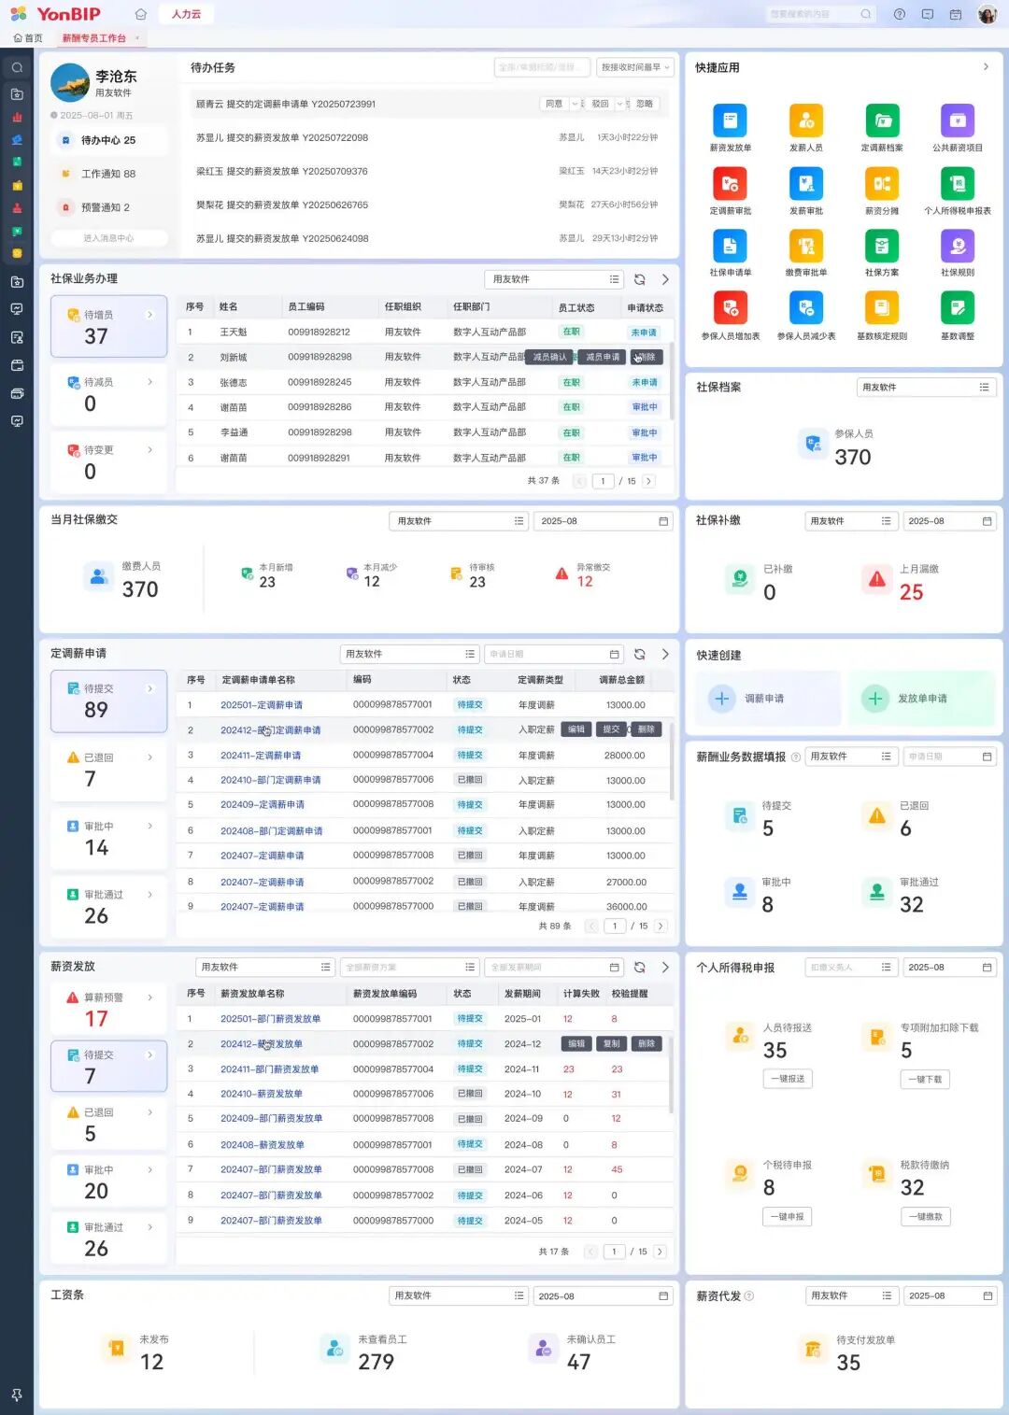Launch the 发薪人员 app icon
The image size is (1009, 1415).
point(805,121)
